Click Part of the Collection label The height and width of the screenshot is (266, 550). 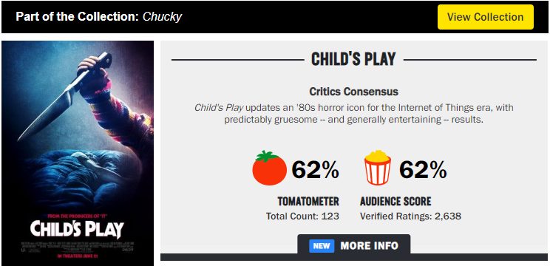(77, 16)
